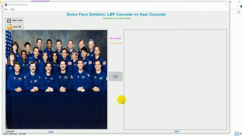This screenshot has height=136, width=242.
Task: Click the folder icon on Open file
Action: [x=10, y=27]
